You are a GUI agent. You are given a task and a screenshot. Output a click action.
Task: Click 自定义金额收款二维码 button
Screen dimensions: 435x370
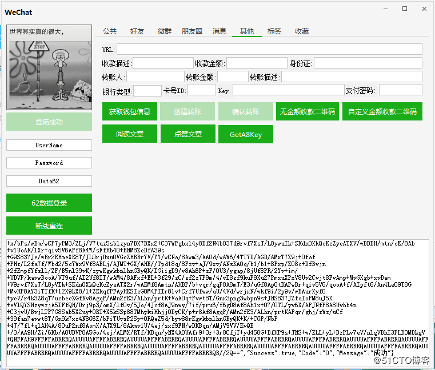[382, 111]
